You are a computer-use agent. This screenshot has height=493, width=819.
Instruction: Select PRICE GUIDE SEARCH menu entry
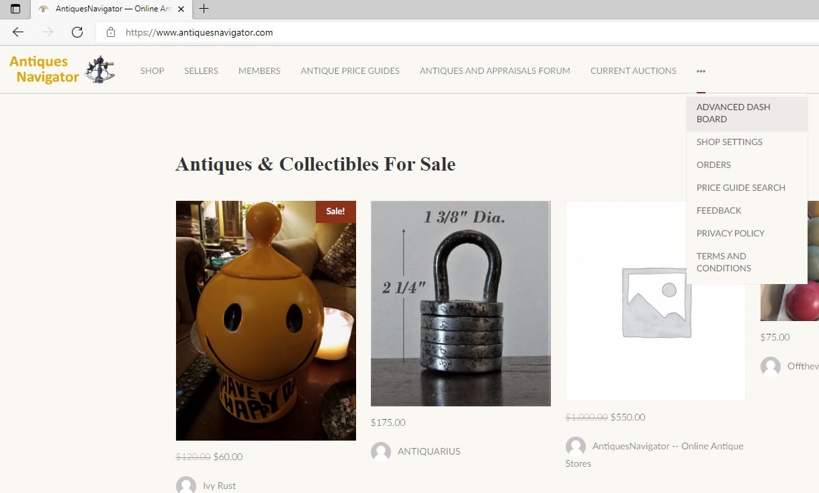tap(741, 187)
